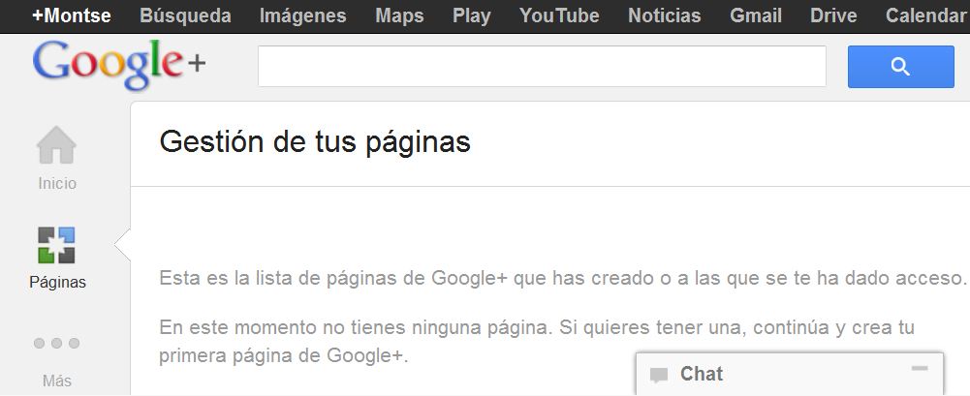Focus the Google+ search input field
970x396 pixels.
coord(542,66)
